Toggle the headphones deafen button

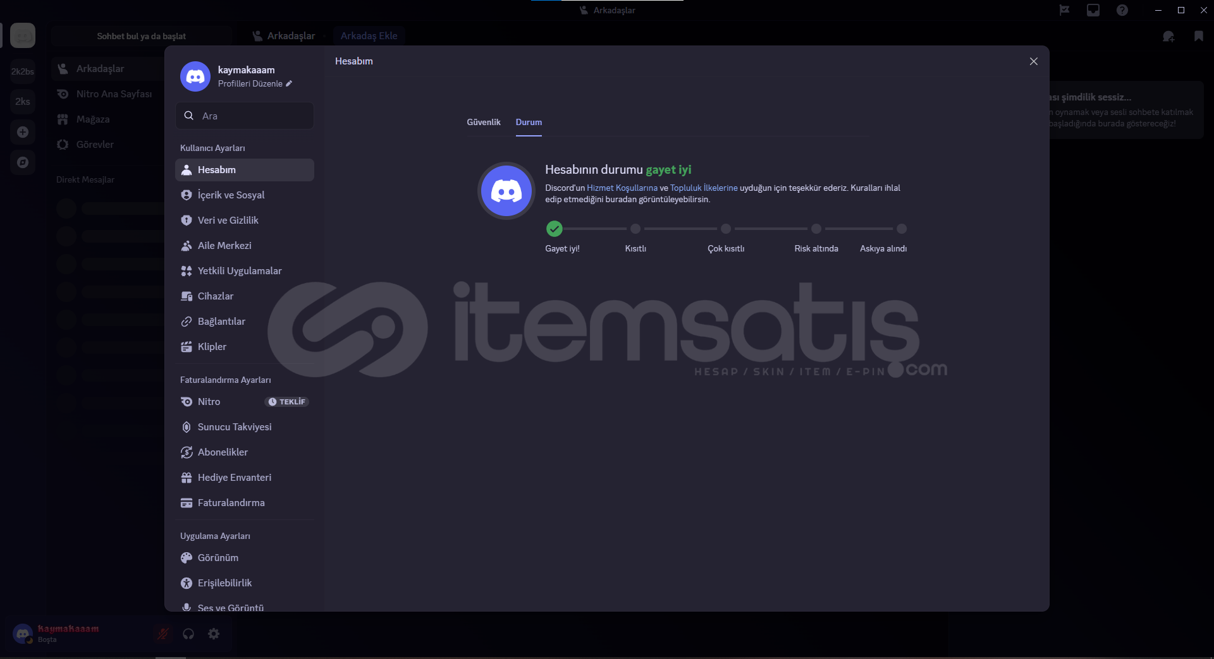(x=188, y=634)
